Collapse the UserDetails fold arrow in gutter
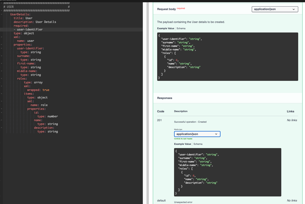The width and height of the screenshot is (305, 204). click(2, 14)
